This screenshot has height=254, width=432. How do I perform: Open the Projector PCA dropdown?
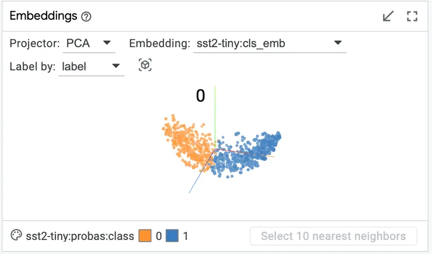(89, 44)
